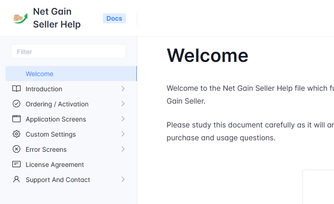Click the Error Screens X-circle icon
334x204 pixels.
pyautogui.click(x=16, y=149)
